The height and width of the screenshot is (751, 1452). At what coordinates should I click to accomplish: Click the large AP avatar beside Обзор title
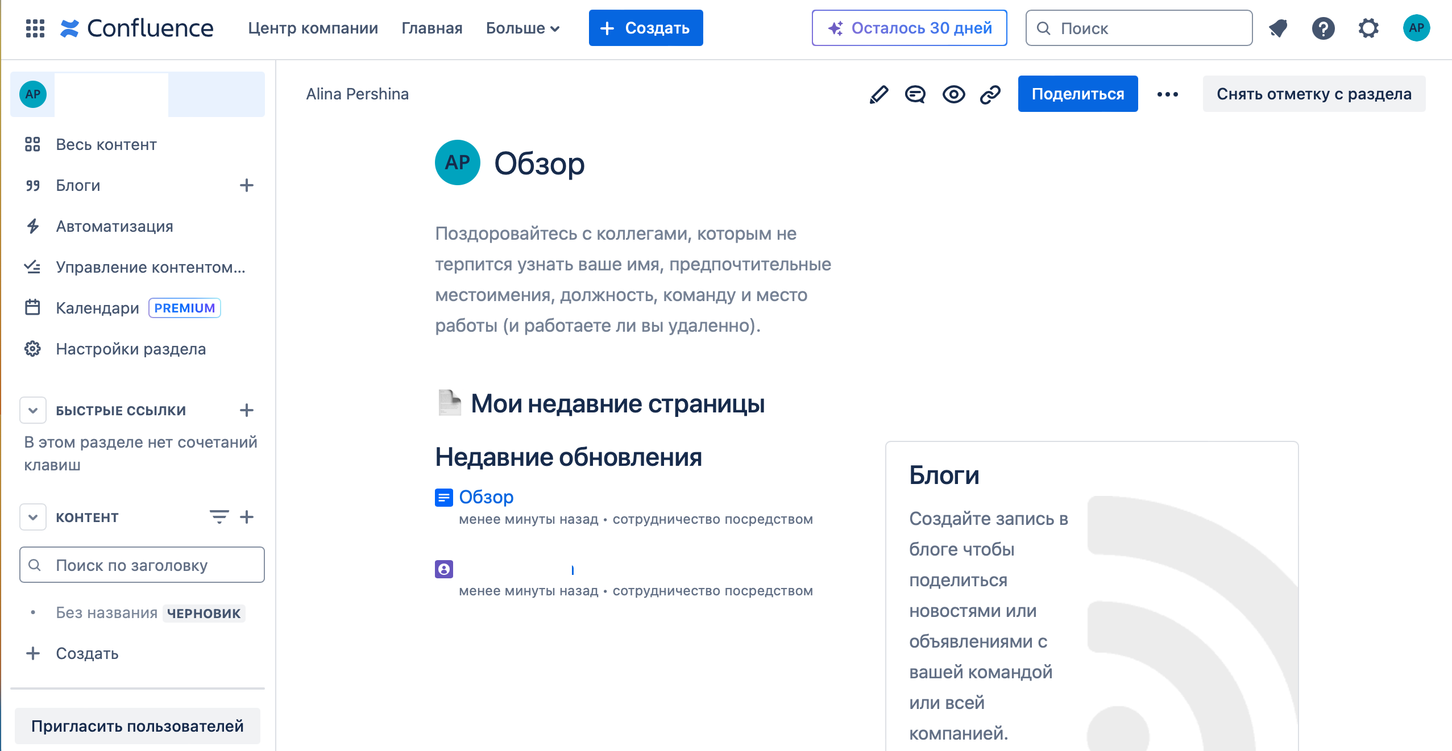click(x=458, y=162)
